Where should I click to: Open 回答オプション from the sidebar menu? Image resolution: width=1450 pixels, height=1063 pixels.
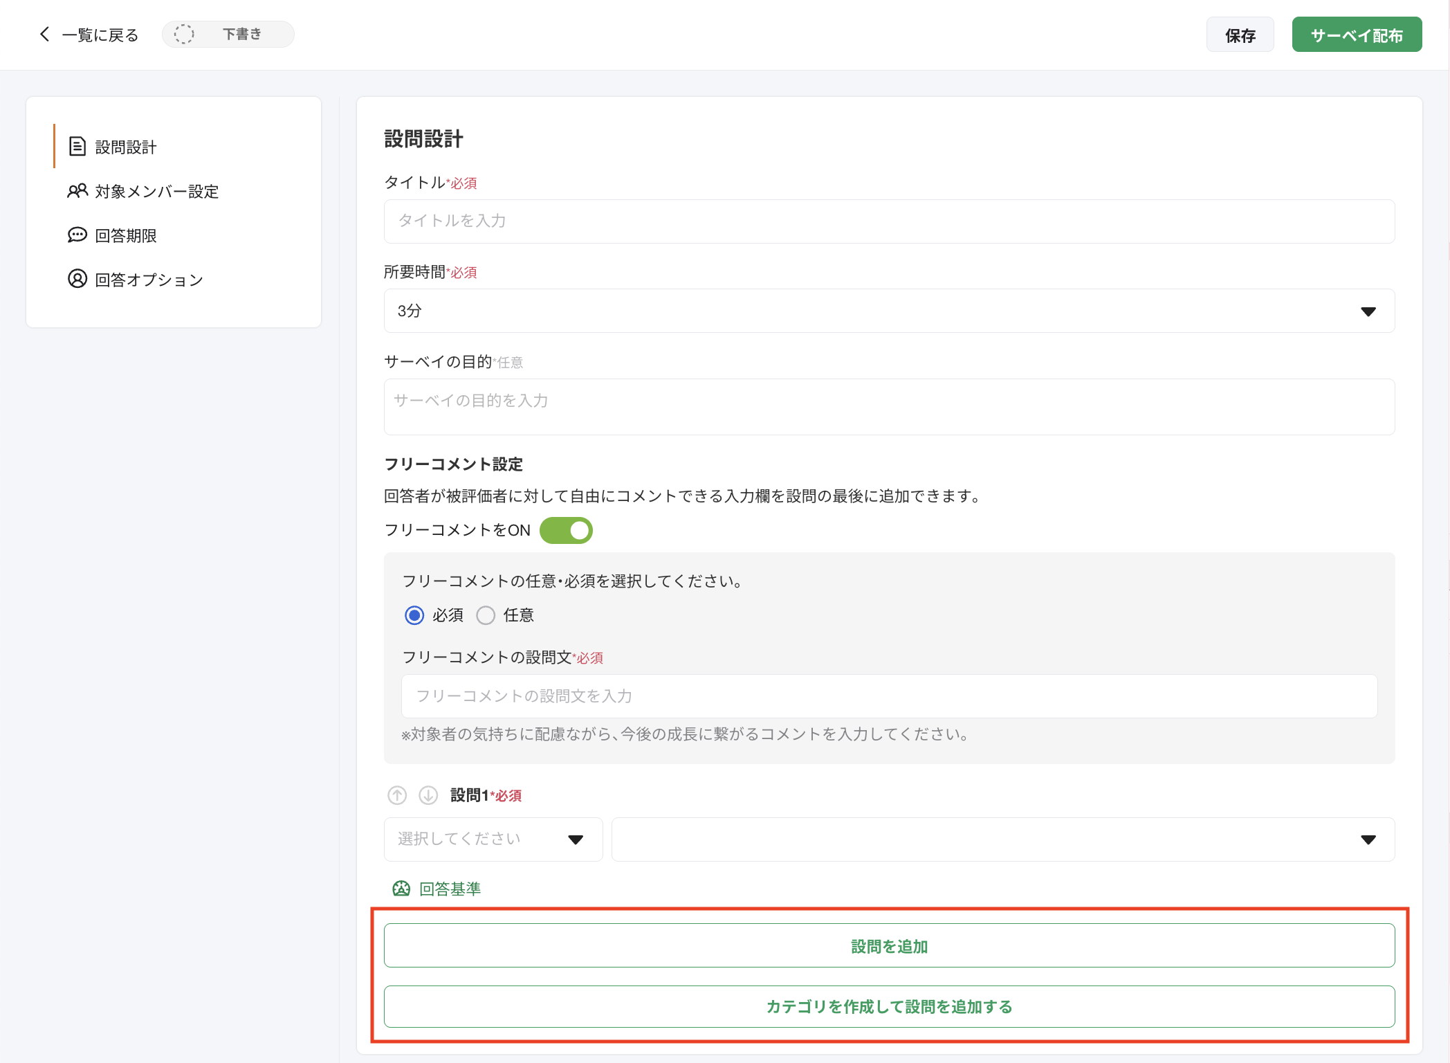coord(148,280)
